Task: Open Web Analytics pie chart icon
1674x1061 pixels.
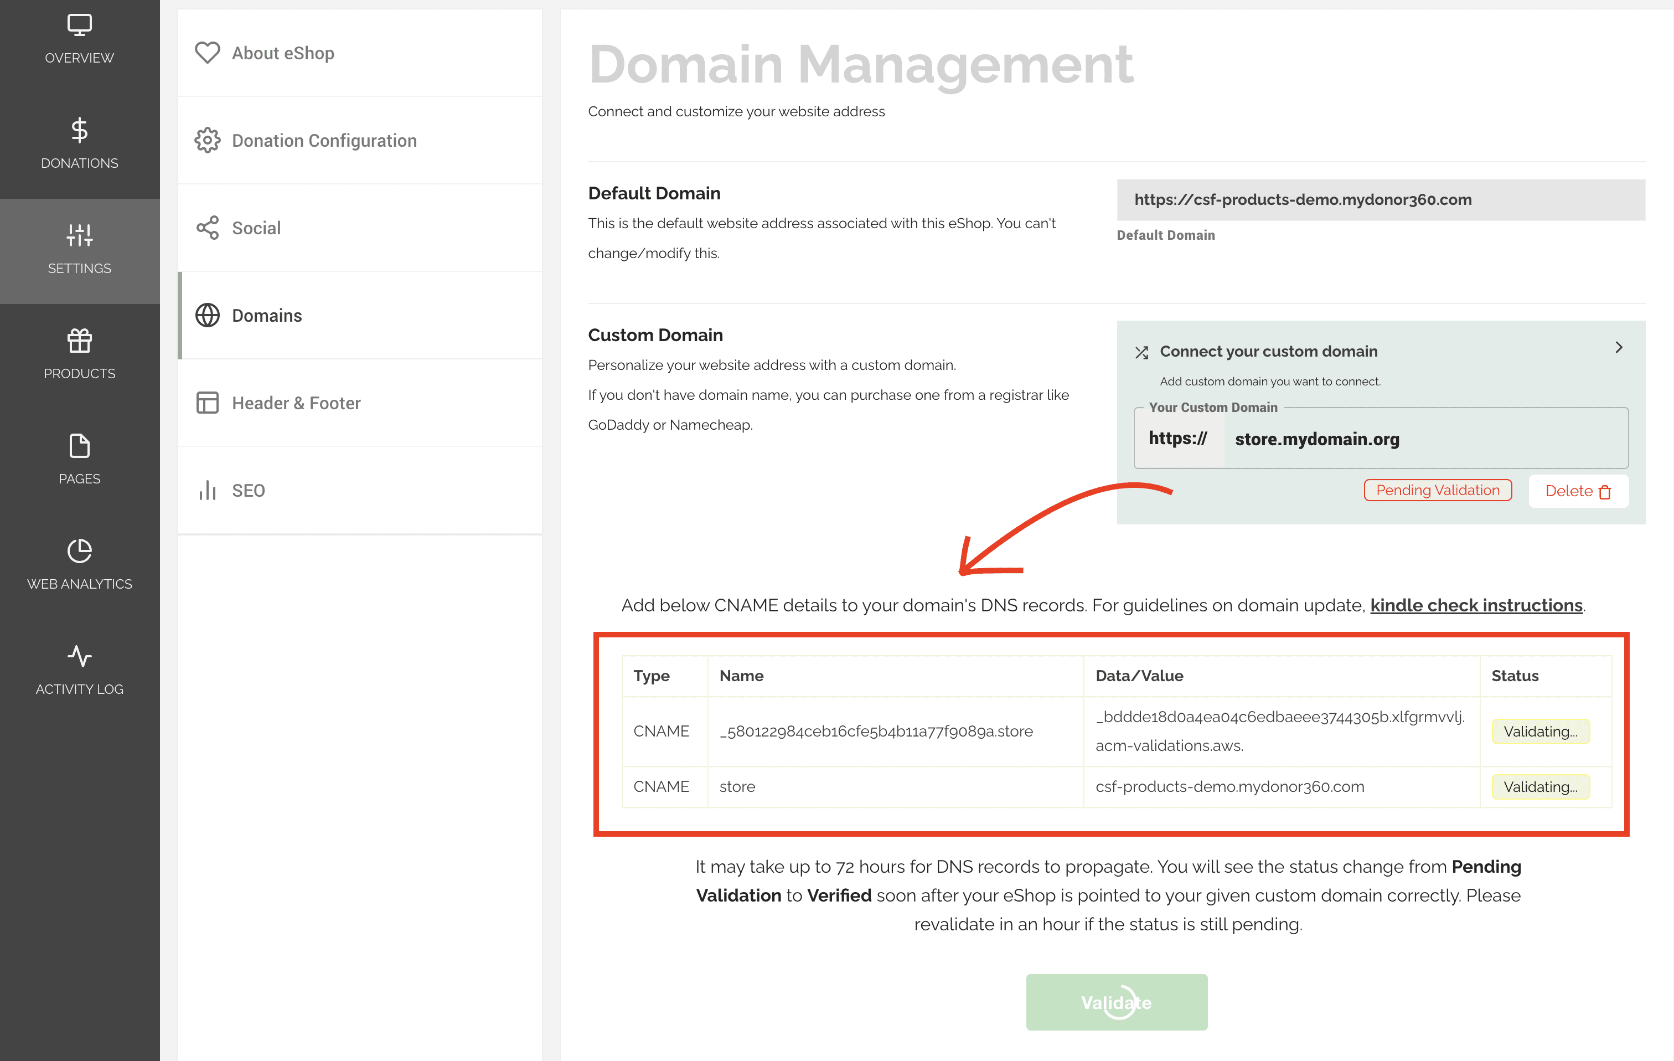Action: [79, 550]
